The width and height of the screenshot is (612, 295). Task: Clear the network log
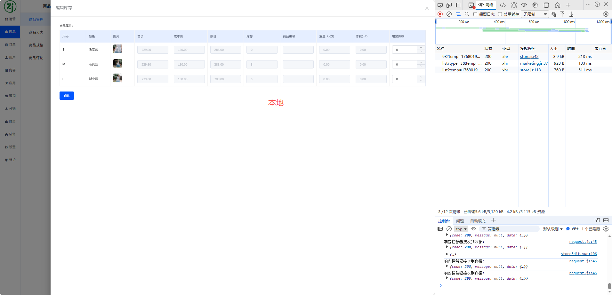click(x=449, y=14)
